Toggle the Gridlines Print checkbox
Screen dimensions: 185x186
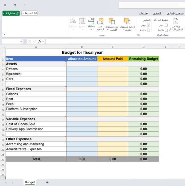(166, 30)
